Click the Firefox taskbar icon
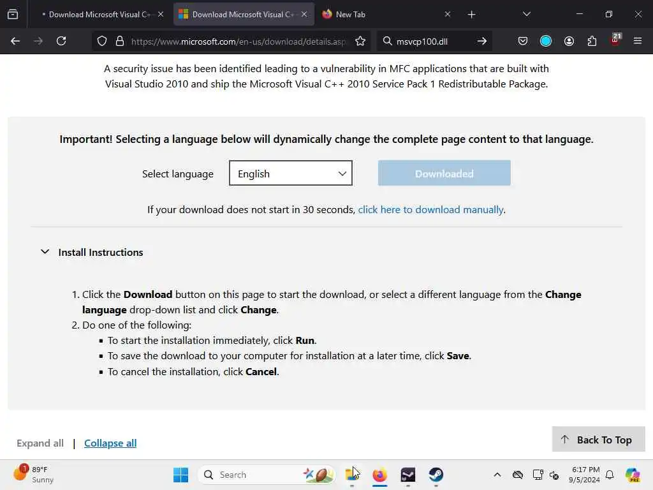Screen dimensions: 653x490 [380, 475]
